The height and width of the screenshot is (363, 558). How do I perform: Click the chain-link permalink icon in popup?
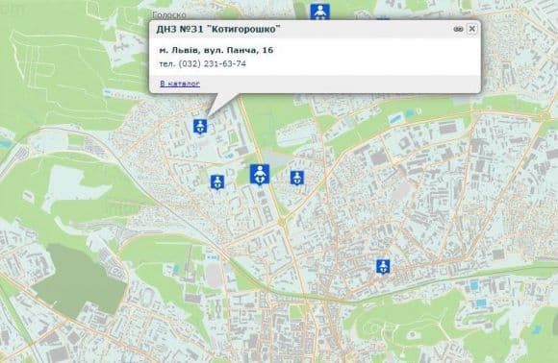click(458, 29)
